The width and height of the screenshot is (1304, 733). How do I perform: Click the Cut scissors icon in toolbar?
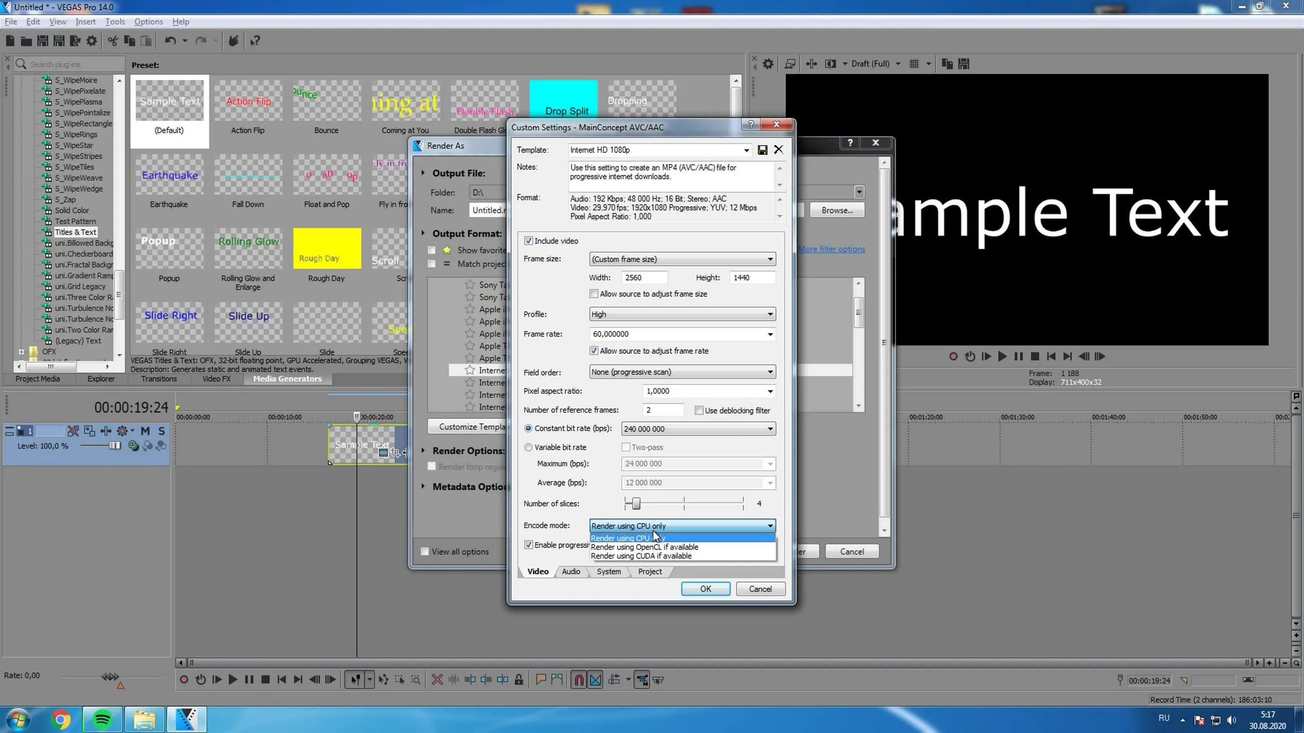(x=113, y=41)
